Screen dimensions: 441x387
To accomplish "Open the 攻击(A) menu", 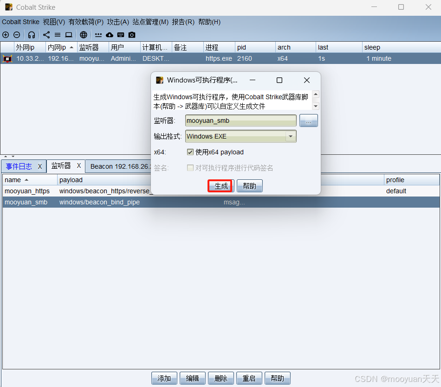I will (118, 22).
